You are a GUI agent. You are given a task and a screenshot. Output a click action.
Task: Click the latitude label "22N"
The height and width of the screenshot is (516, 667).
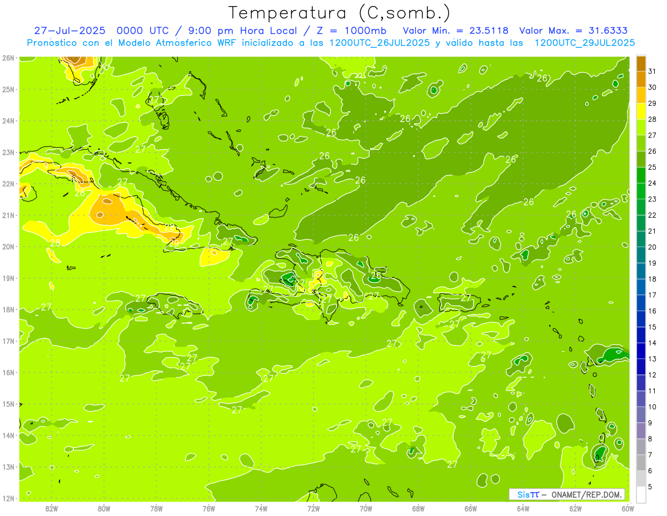click(x=8, y=184)
